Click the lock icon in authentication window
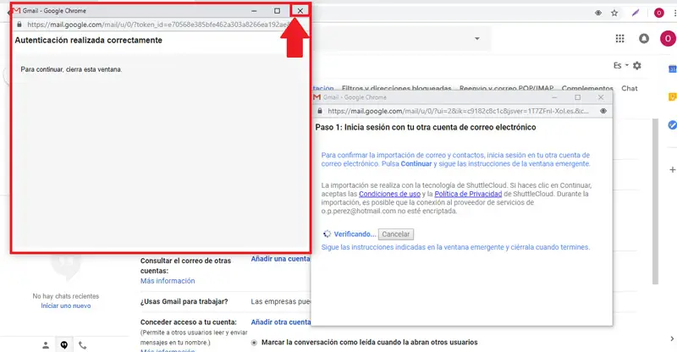Image resolution: width=677 pixels, height=352 pixels. 19,25
